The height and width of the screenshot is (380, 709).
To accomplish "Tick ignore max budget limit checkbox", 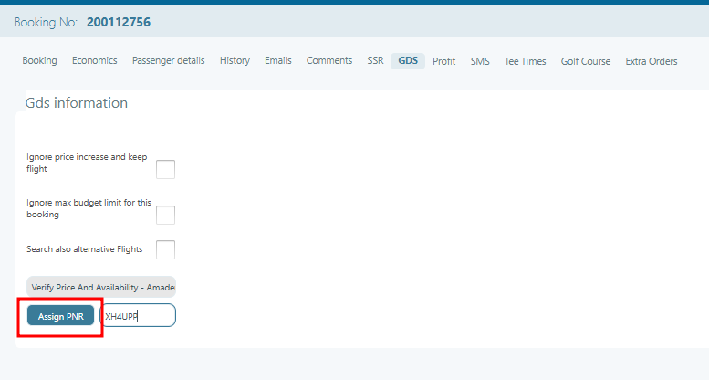I will pos(165,215).
